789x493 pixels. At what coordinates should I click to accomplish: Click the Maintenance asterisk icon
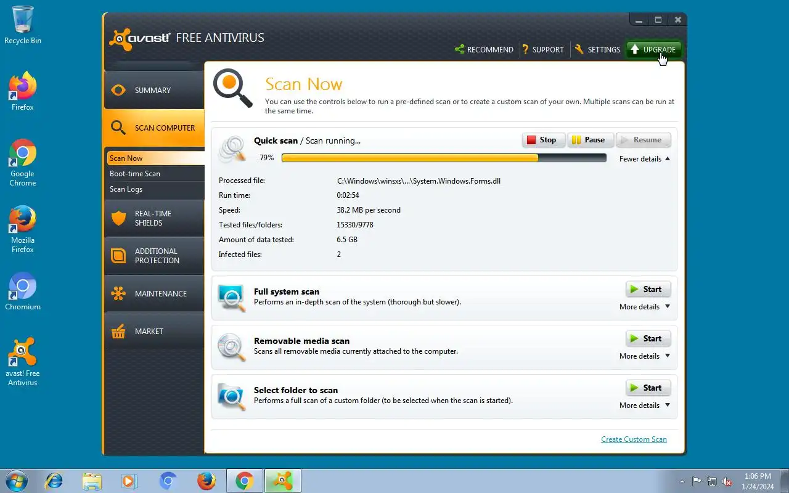coord(118,293)
